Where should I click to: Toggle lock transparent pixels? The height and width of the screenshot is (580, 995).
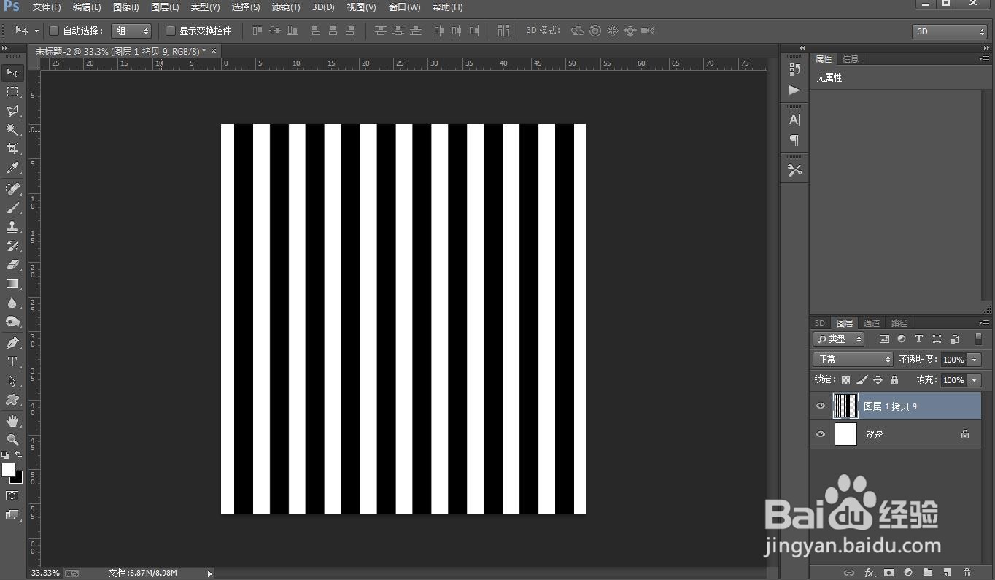845,380
